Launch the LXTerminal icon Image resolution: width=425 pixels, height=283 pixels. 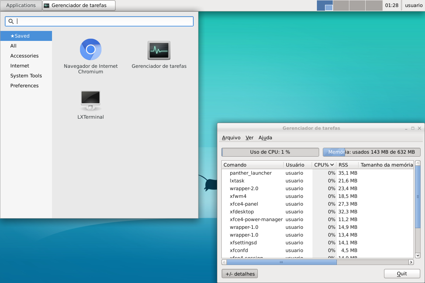click(x=90, y=101)
